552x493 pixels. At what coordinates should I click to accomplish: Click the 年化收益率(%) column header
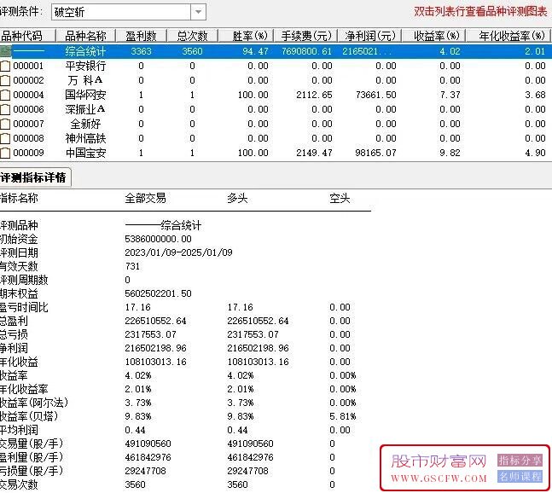508,36
